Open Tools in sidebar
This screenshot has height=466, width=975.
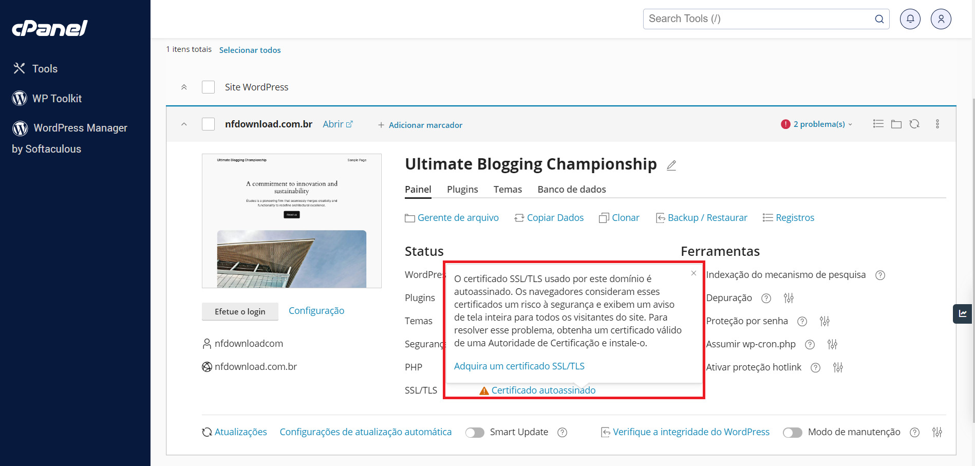35,68
